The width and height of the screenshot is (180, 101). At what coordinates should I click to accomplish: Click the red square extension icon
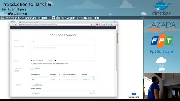click(97, 24)
